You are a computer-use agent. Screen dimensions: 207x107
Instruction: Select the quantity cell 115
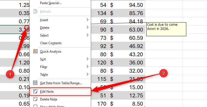tap(99, 79)
